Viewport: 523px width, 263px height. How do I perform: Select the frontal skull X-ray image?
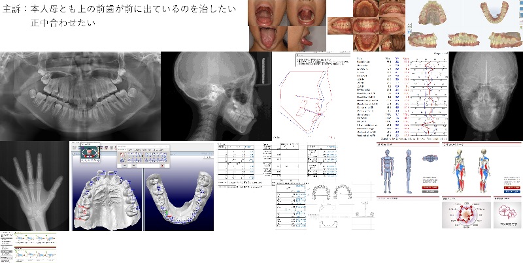click(486, 96)
